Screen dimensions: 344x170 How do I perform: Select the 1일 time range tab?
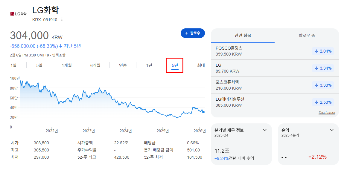point(13,65)
